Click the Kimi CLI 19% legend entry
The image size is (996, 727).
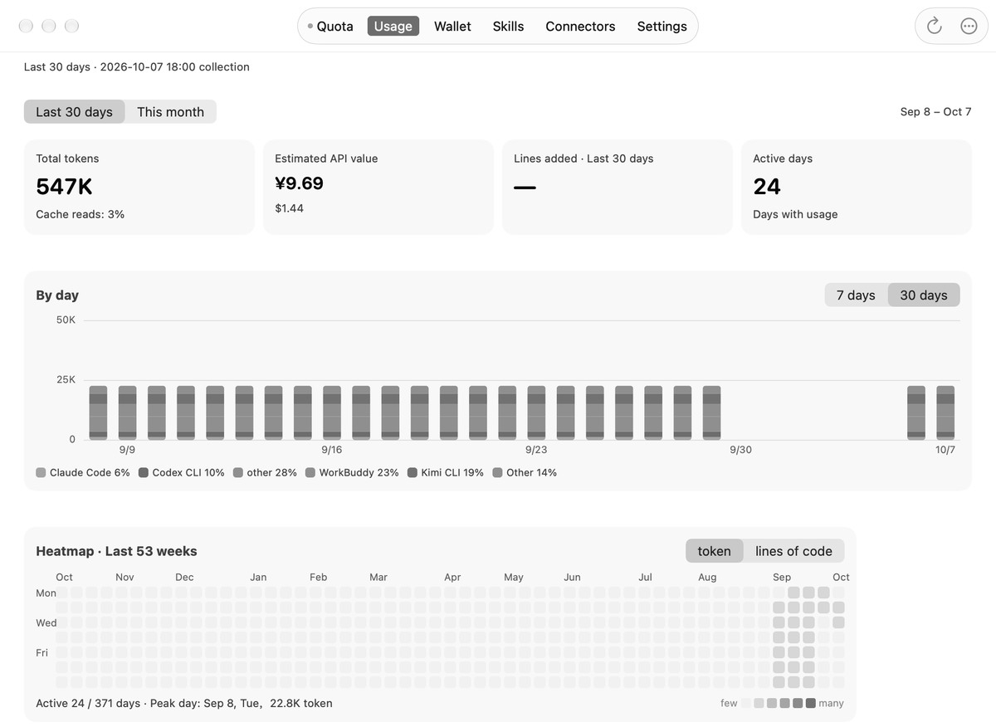(x=446, y=472)
